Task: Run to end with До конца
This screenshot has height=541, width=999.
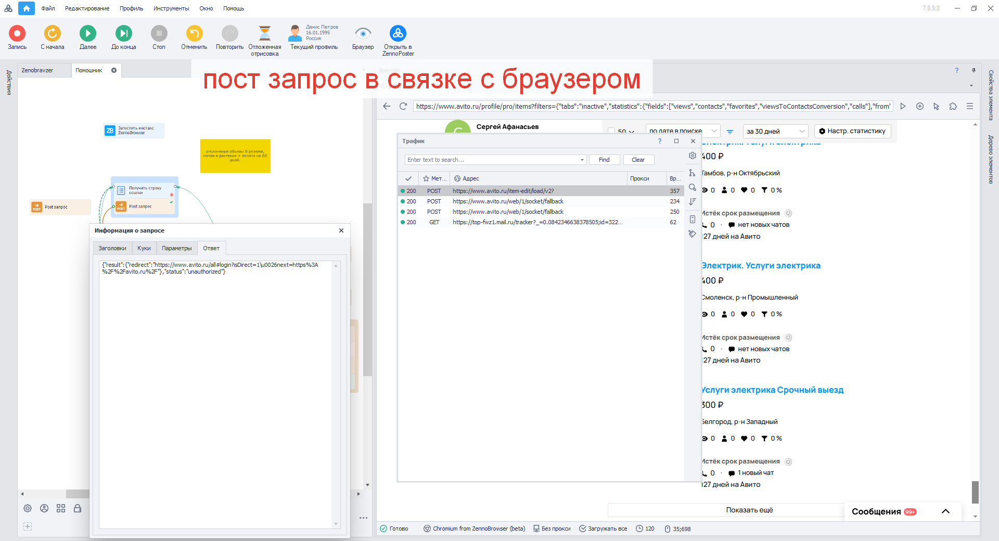Action: coord(124,33)
